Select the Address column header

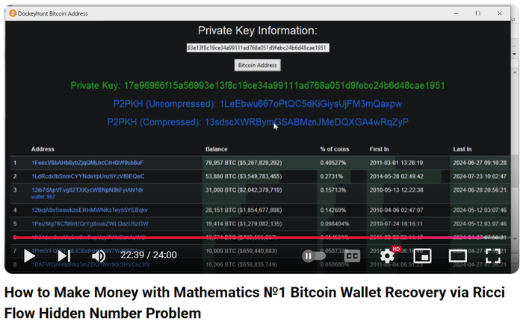pyautogui.click(x=43, y=149)
